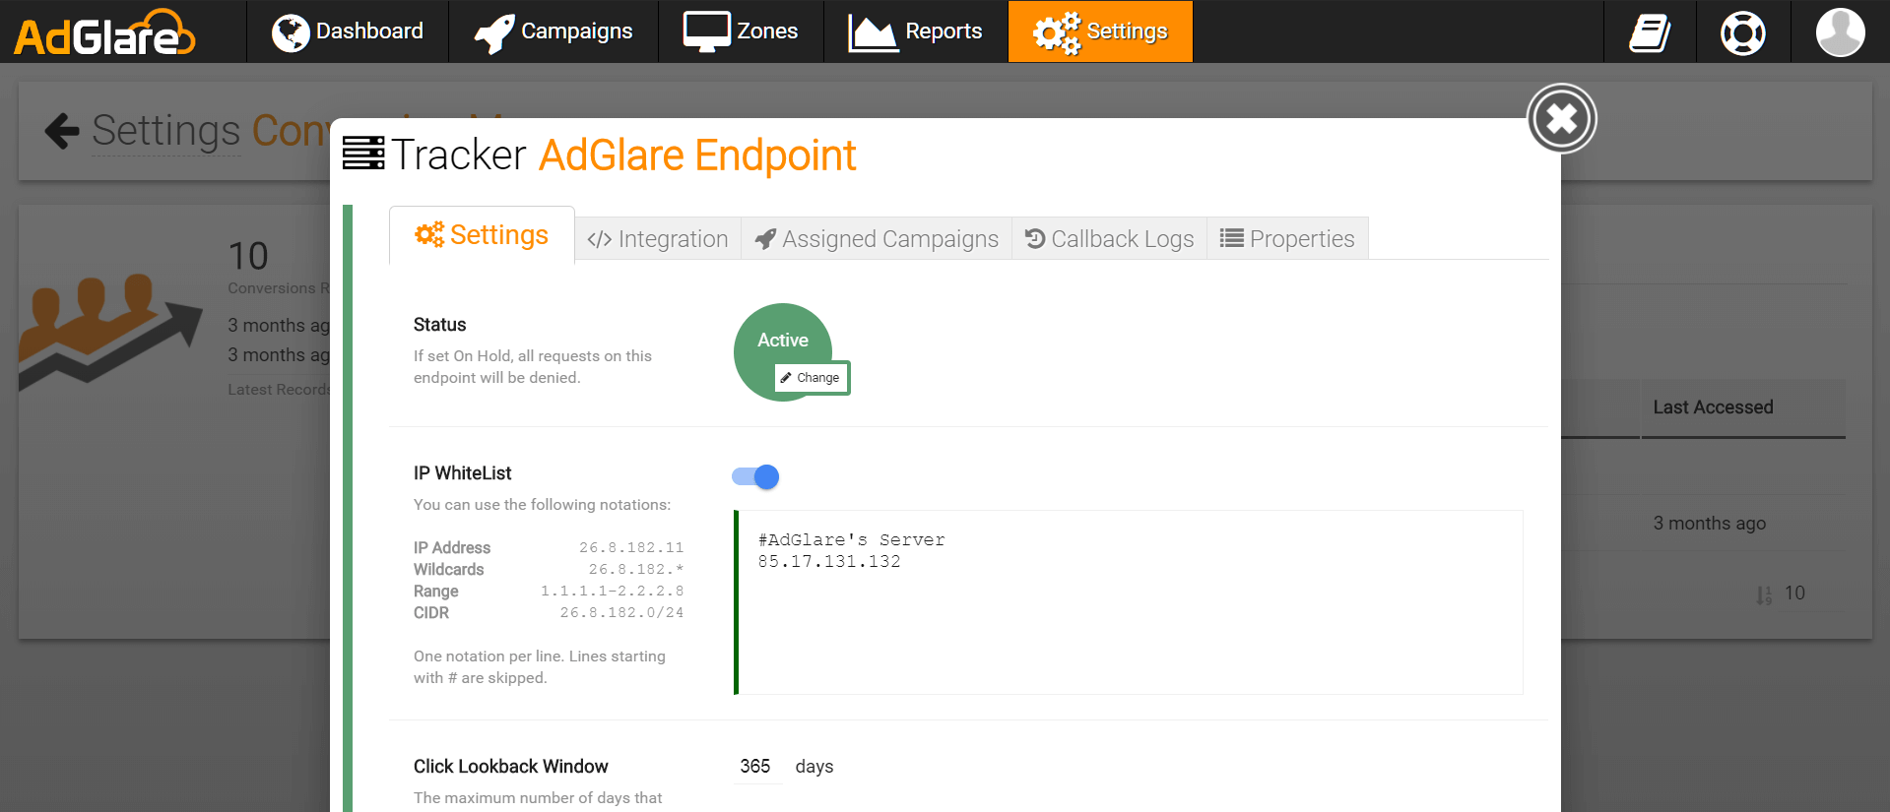The width and height of the screenshot is (1890, 812).
Task: Toggle the IP WhiteList switch off
Action: click(755, 477)
